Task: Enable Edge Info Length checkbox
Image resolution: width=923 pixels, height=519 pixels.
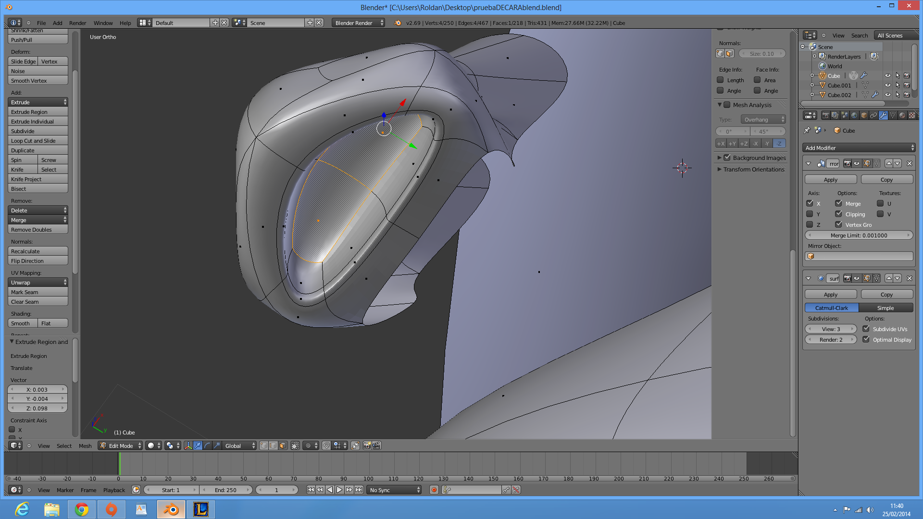Action: pos(720,80)
